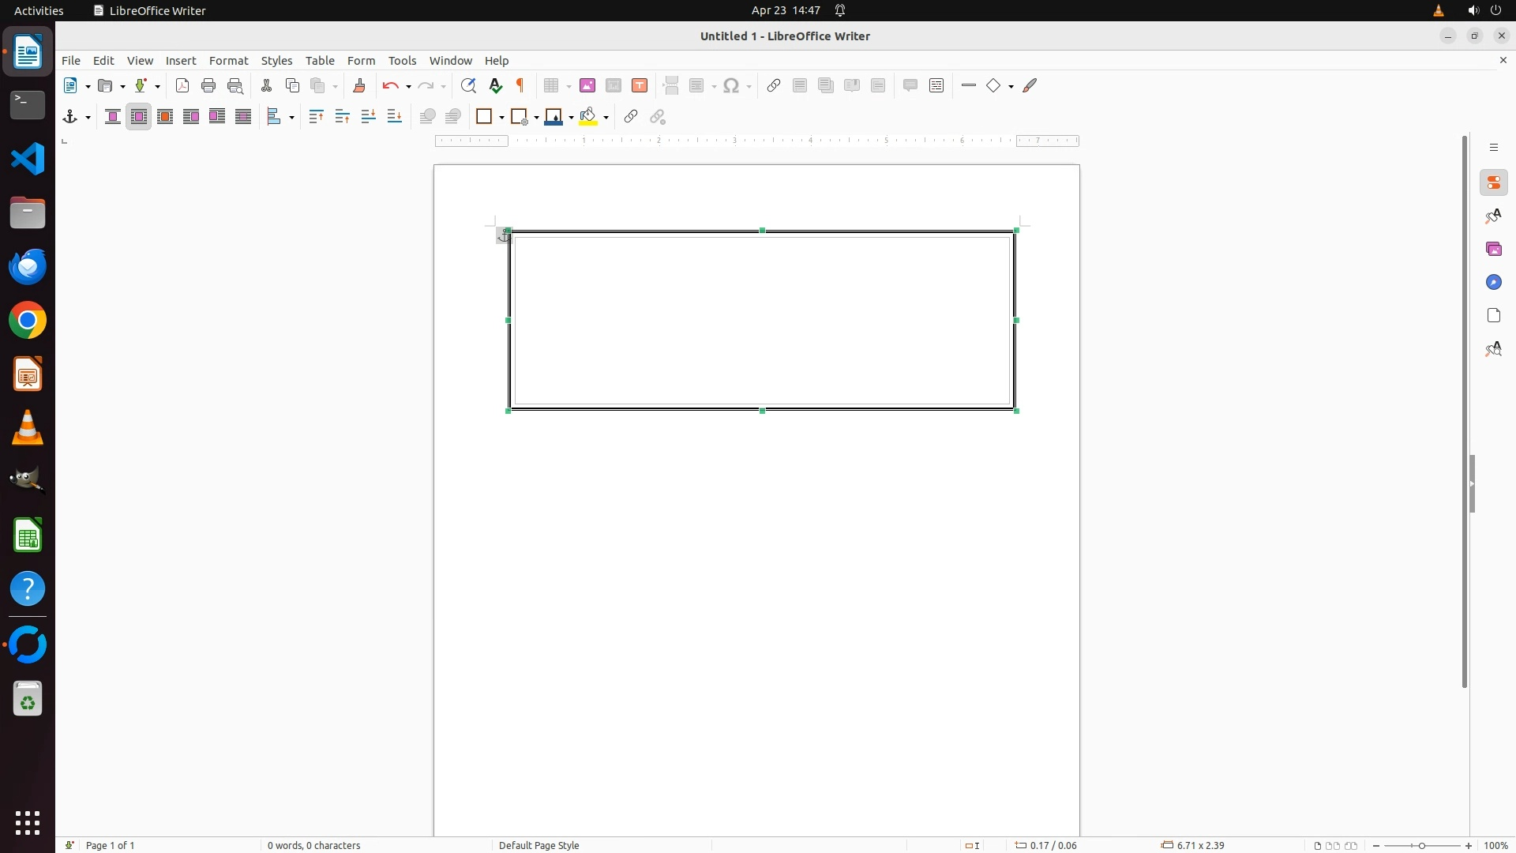Image resolution: width=1516 pixels, height=853 pixels.
Task: Open the Gallery panel in sidebar
Action: click(x=1494, y=250)
